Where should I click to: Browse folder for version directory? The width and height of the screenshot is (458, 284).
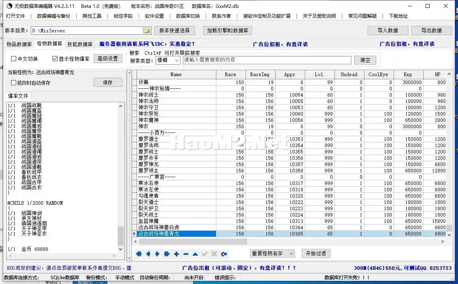pos(146,31)
